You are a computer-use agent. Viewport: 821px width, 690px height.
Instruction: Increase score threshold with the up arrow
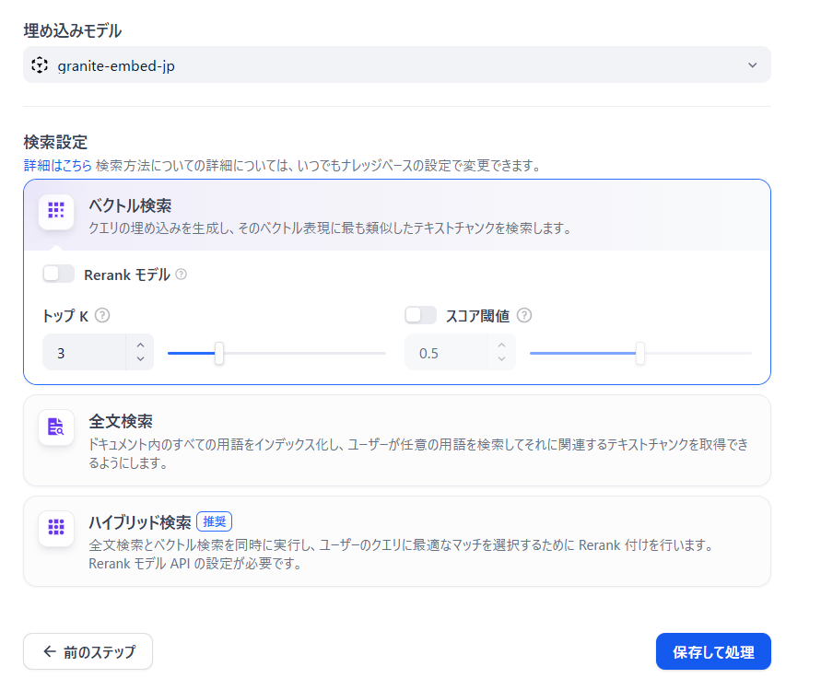point(501,345)
